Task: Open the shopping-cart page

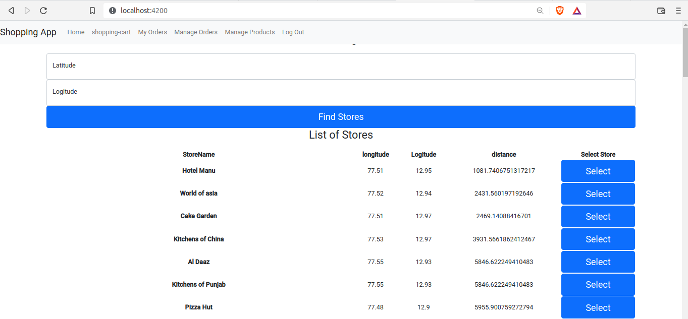Action: [x=111, y=32]
